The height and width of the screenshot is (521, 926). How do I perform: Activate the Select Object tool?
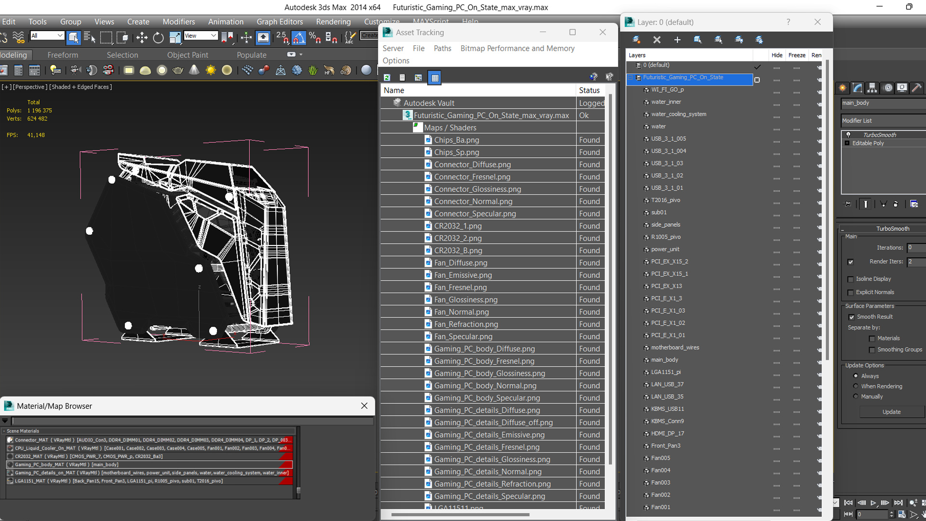(73, 37)
